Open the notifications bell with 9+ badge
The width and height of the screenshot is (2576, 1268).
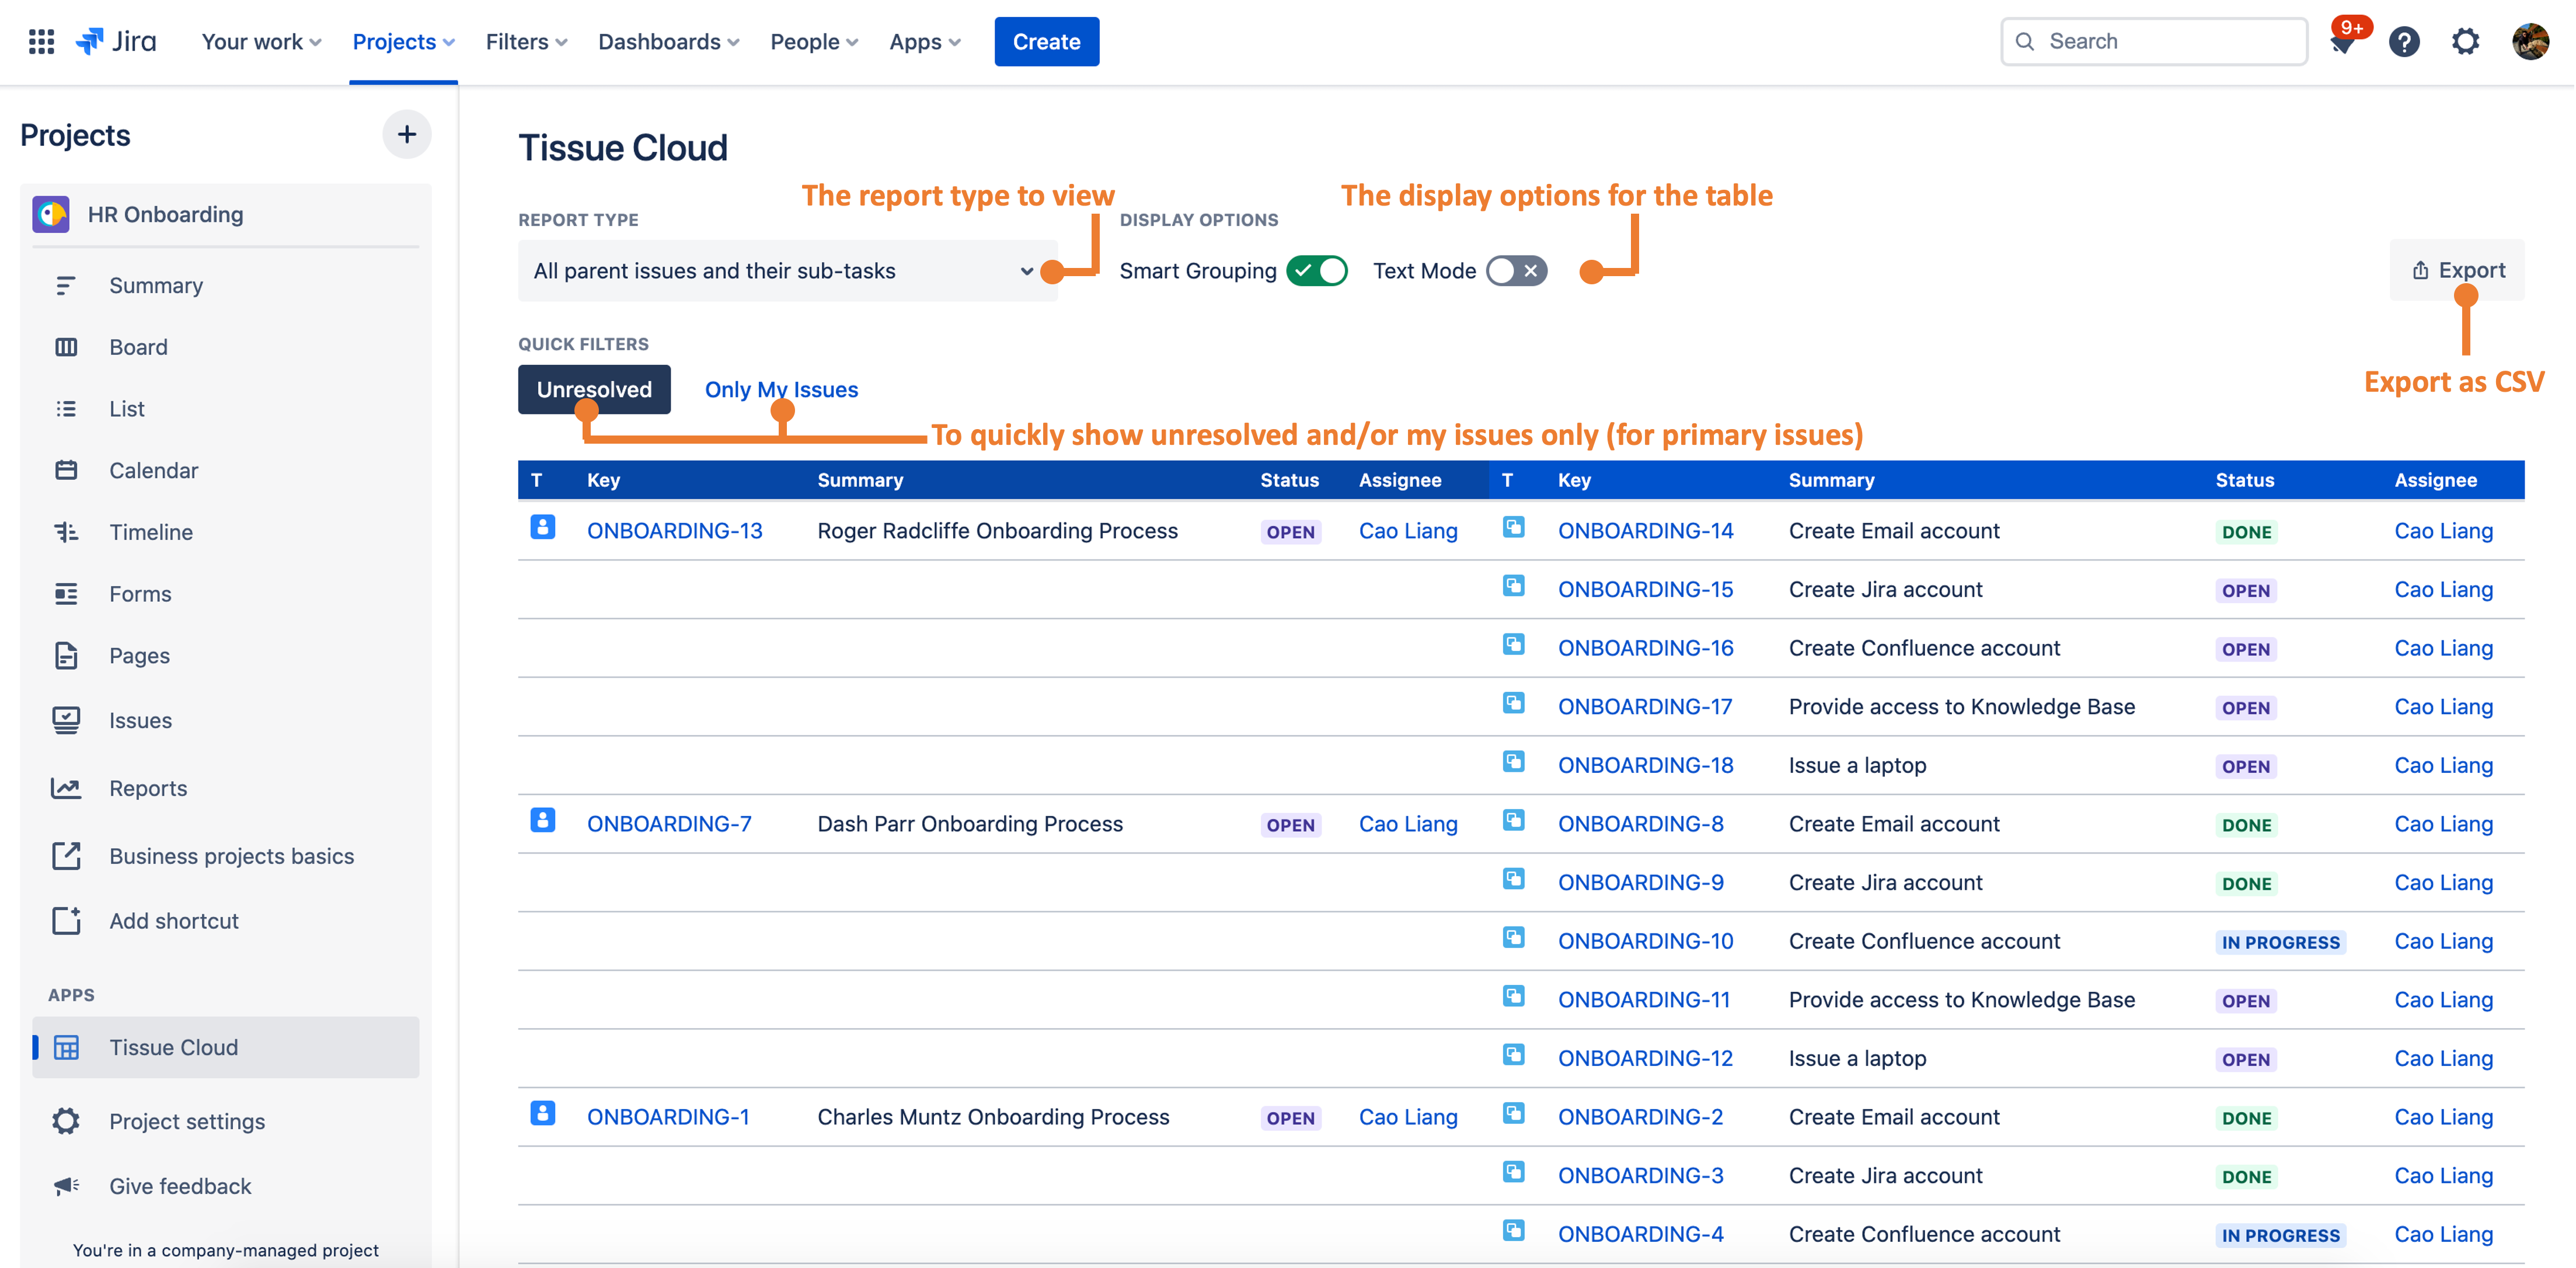(2342, 42)
